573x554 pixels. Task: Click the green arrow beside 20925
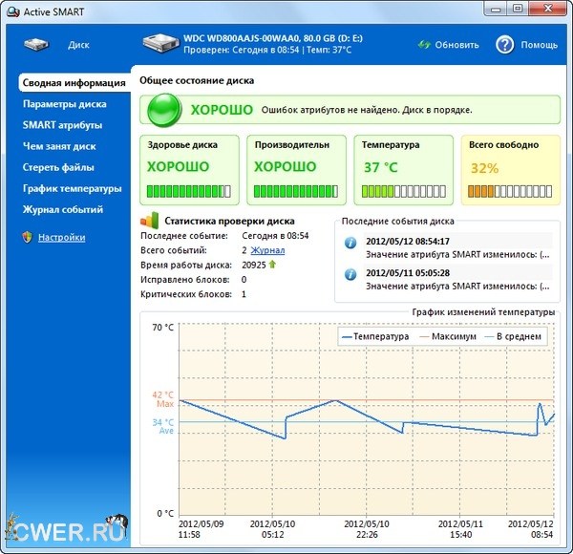(272, 265)
